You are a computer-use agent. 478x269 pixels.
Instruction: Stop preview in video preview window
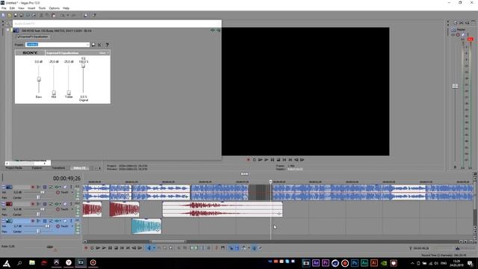pos(279,159)
